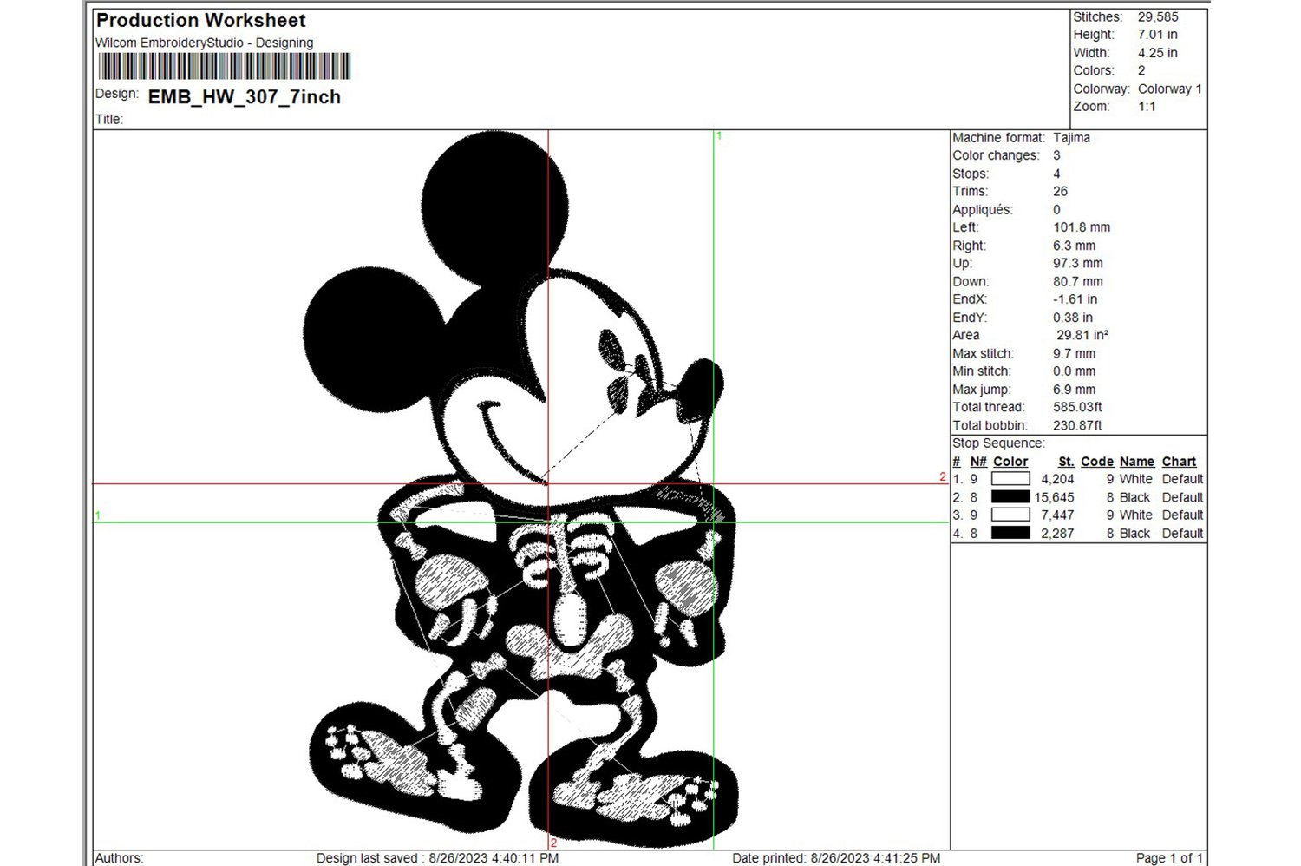Click "Black" name in stop row 2
The height and width of the screenshot is (866, 1301).
1134,498
